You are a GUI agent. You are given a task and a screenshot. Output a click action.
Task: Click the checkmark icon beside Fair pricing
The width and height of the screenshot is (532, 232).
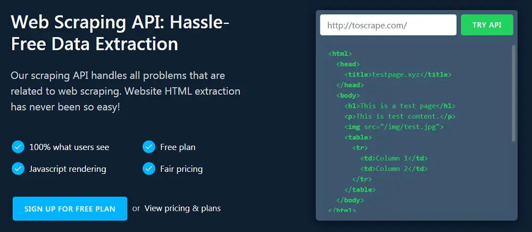148,169
